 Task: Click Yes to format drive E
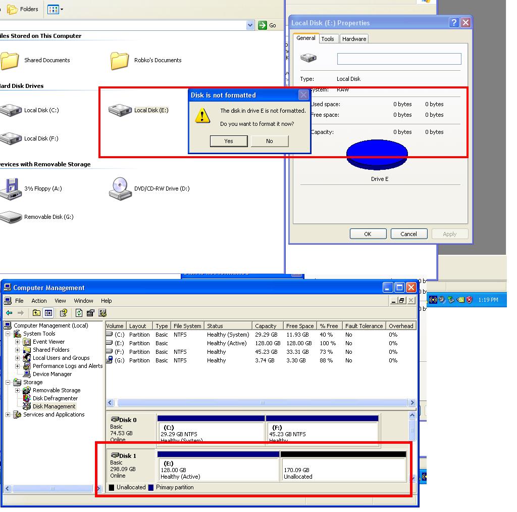[229, 141]
